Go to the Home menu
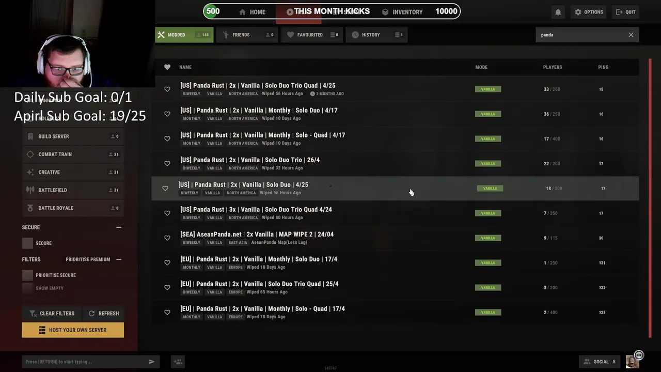This screenshot has height=372, width=661. pyautogui.click(x=252, y=12)
